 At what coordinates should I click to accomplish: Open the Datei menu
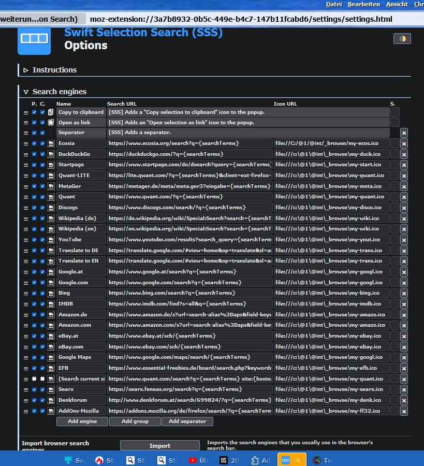point(333,4)
